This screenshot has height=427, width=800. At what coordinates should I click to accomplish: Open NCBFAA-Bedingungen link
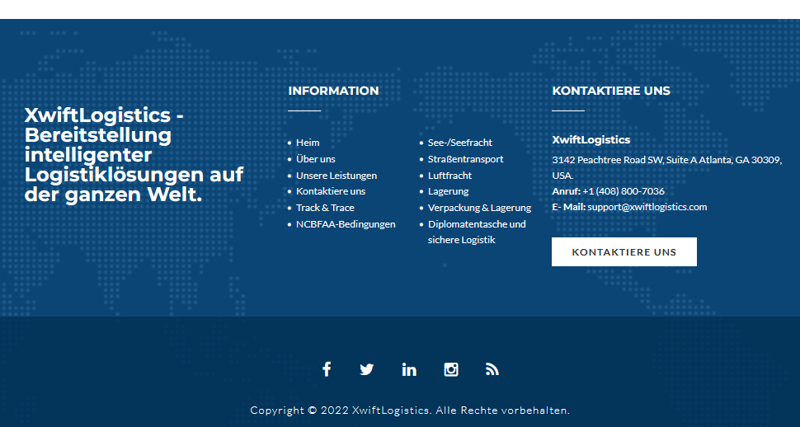point(346,224)
